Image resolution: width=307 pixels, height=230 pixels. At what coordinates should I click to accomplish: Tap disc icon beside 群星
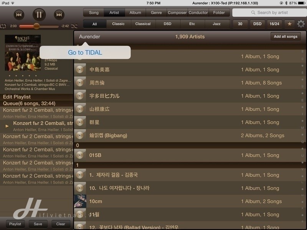pyautogui.click(x=80, y=122)
